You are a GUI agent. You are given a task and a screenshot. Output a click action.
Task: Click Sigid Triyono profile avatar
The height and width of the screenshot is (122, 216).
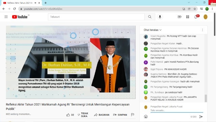[x=146, y=69]
